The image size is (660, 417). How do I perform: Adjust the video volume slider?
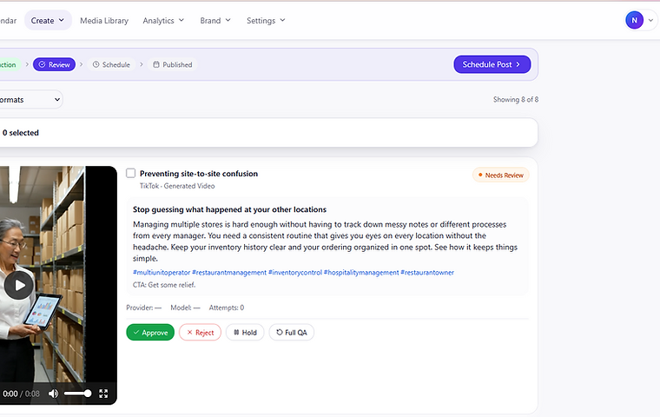click(x=77, y=394)
